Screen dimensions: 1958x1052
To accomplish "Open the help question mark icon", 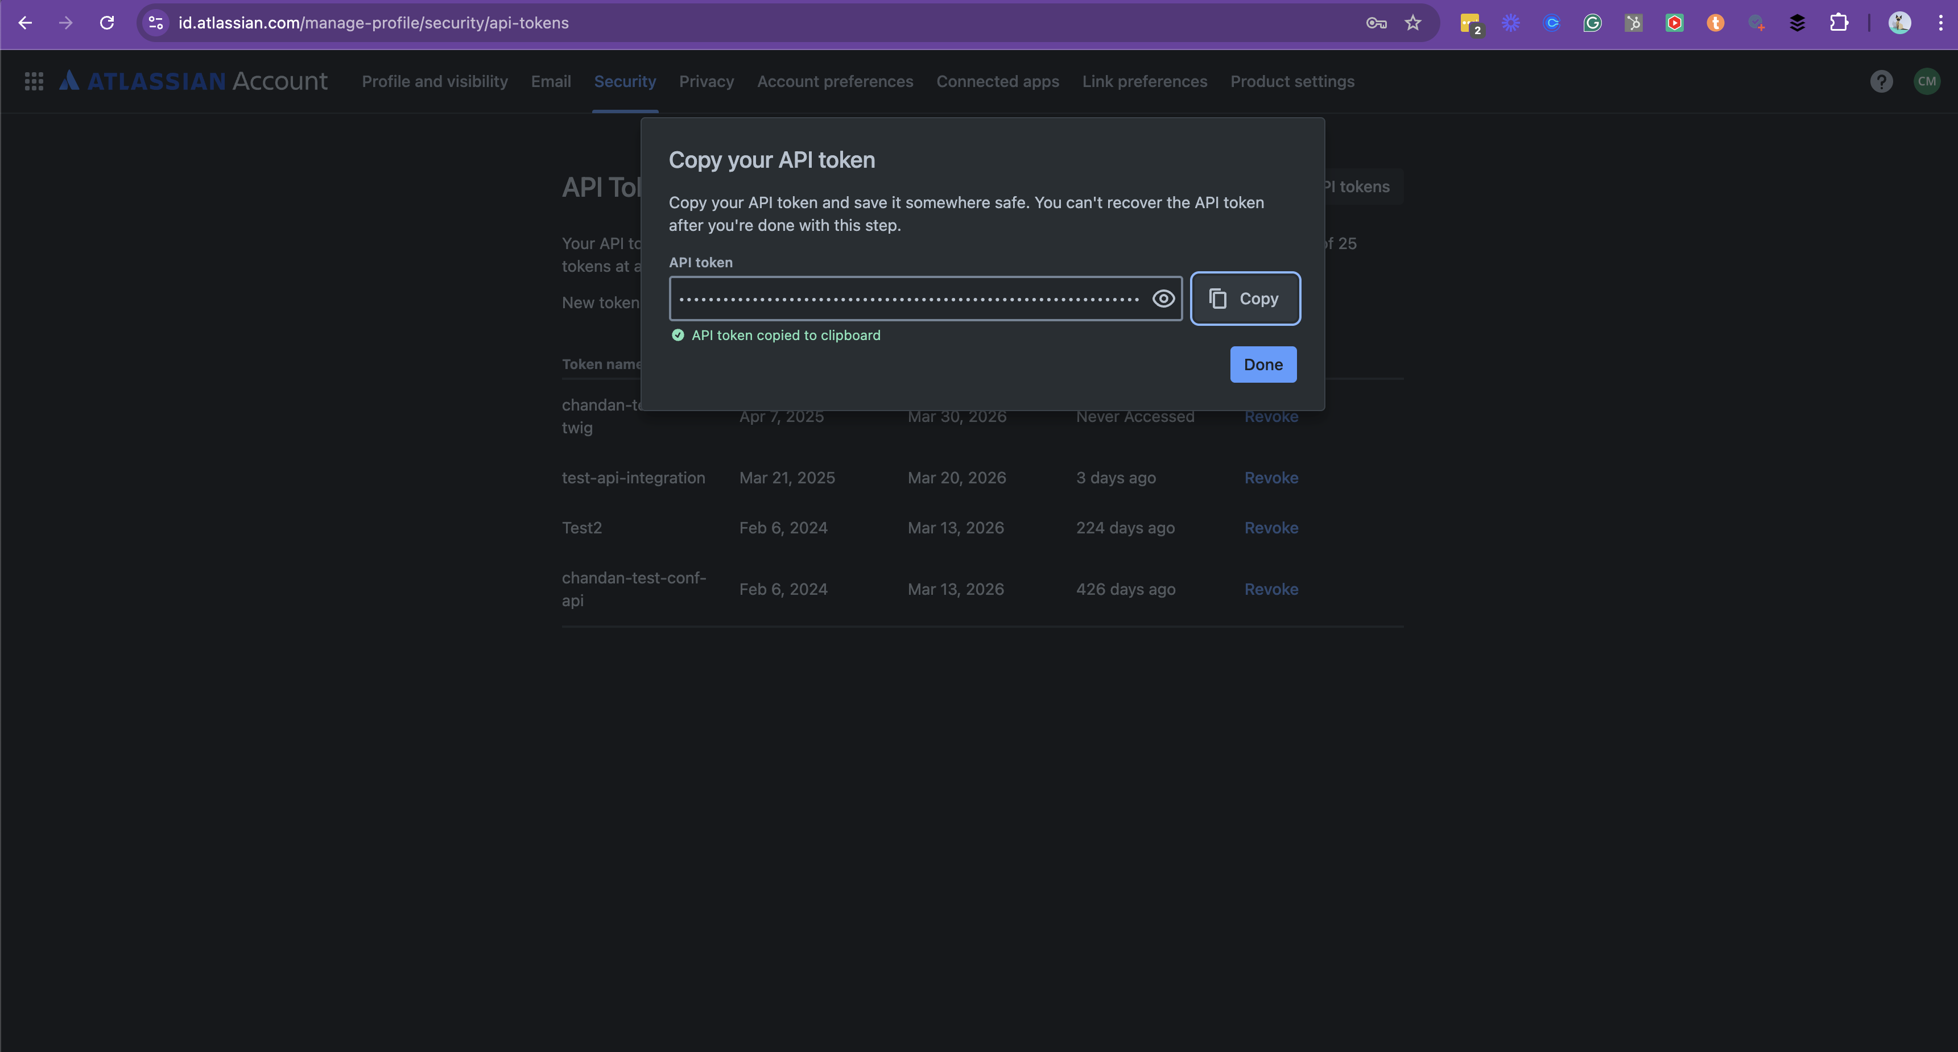I will [x=1881, y=81].
